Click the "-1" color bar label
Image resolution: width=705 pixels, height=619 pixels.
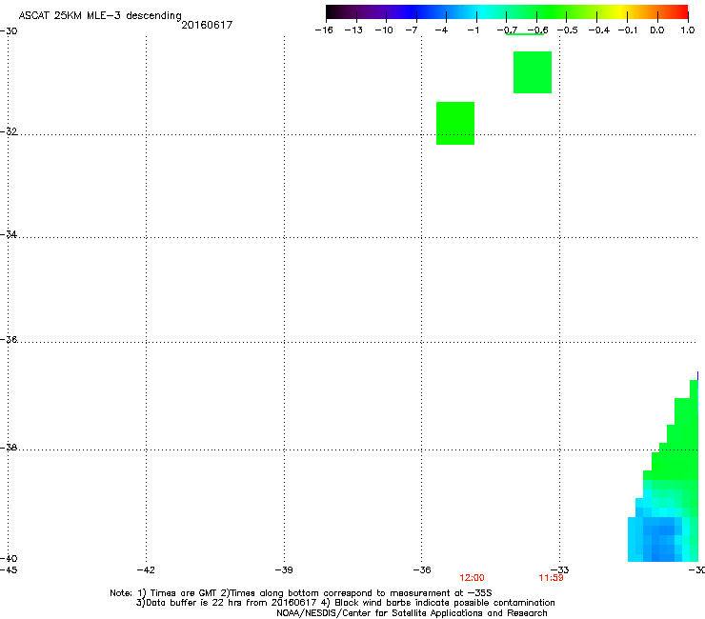pyautogui.click(x=473, y=30)
